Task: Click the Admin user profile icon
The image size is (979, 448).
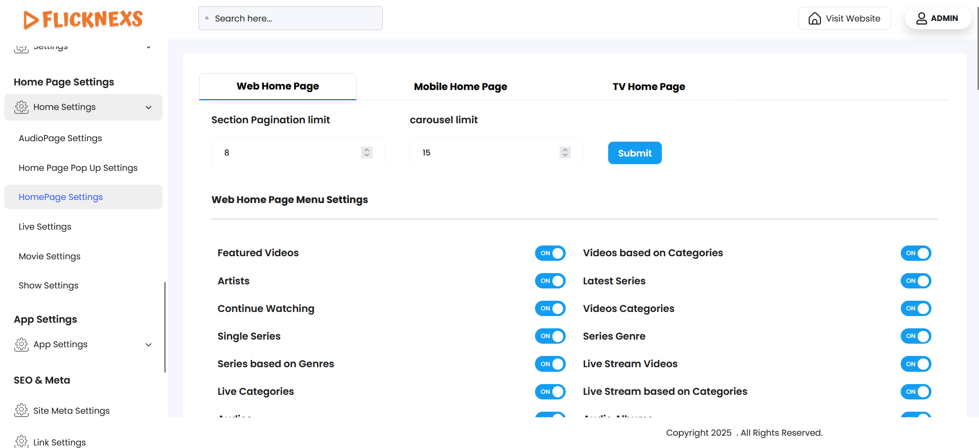Action: (x=921, y=18)
